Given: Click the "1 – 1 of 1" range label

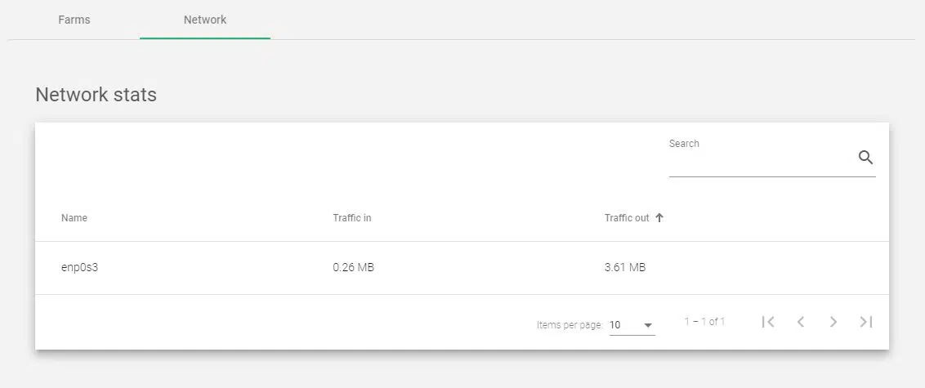Looking at the screenshot, I should (704, 322).
